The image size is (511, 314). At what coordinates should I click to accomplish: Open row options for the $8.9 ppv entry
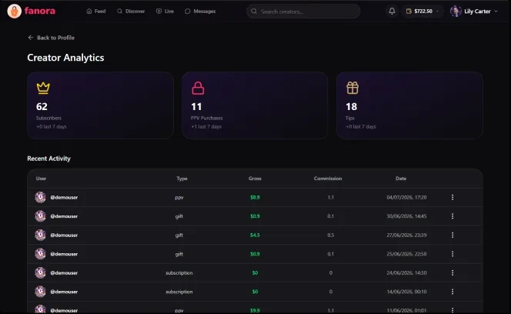click(453, 197)
